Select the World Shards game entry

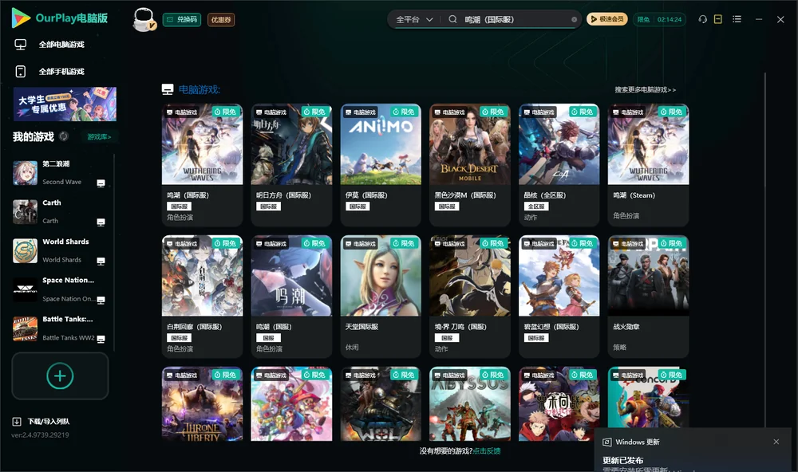(60, 250)
